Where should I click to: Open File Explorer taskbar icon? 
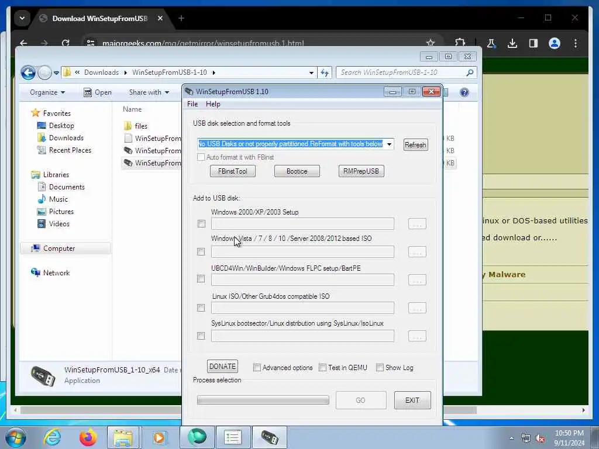pyautogui.click(x=122, y=437)
